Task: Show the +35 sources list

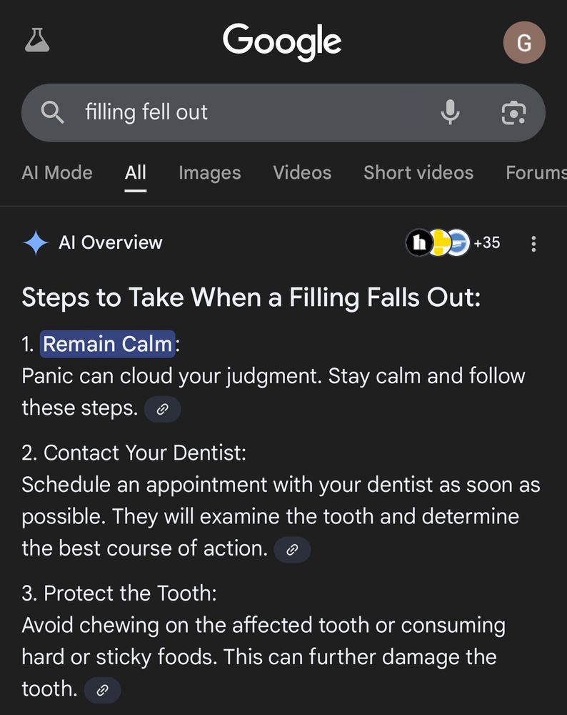Action: click(486, 243)
